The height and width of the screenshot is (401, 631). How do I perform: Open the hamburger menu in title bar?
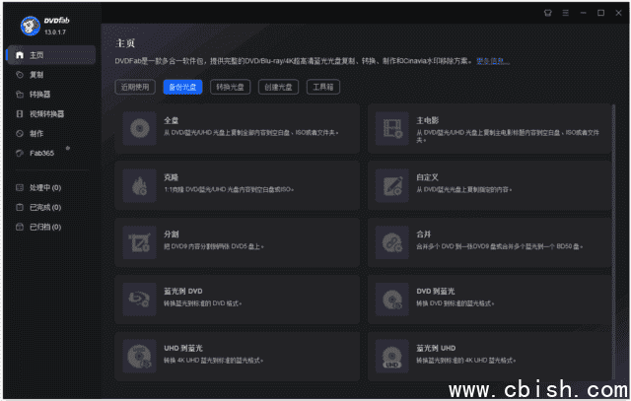565,13
